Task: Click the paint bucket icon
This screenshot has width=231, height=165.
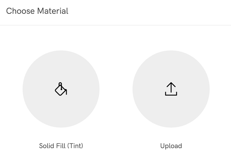Action: pos(61,89)
